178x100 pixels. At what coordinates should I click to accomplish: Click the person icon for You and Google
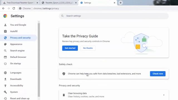pos(5,25)
